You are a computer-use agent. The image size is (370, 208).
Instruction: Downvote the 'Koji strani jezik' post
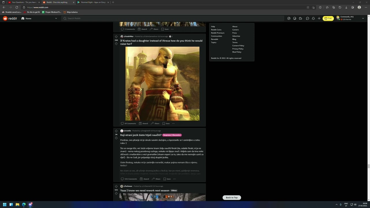tap(116, 138)
